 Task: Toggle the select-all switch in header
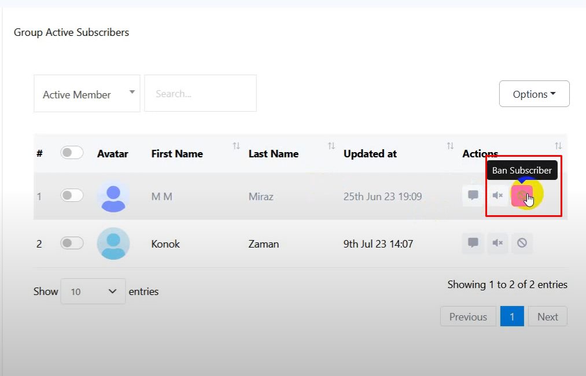point(72,153)
